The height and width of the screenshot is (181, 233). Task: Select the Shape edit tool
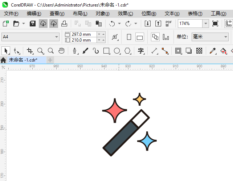(x=17, y=51)
